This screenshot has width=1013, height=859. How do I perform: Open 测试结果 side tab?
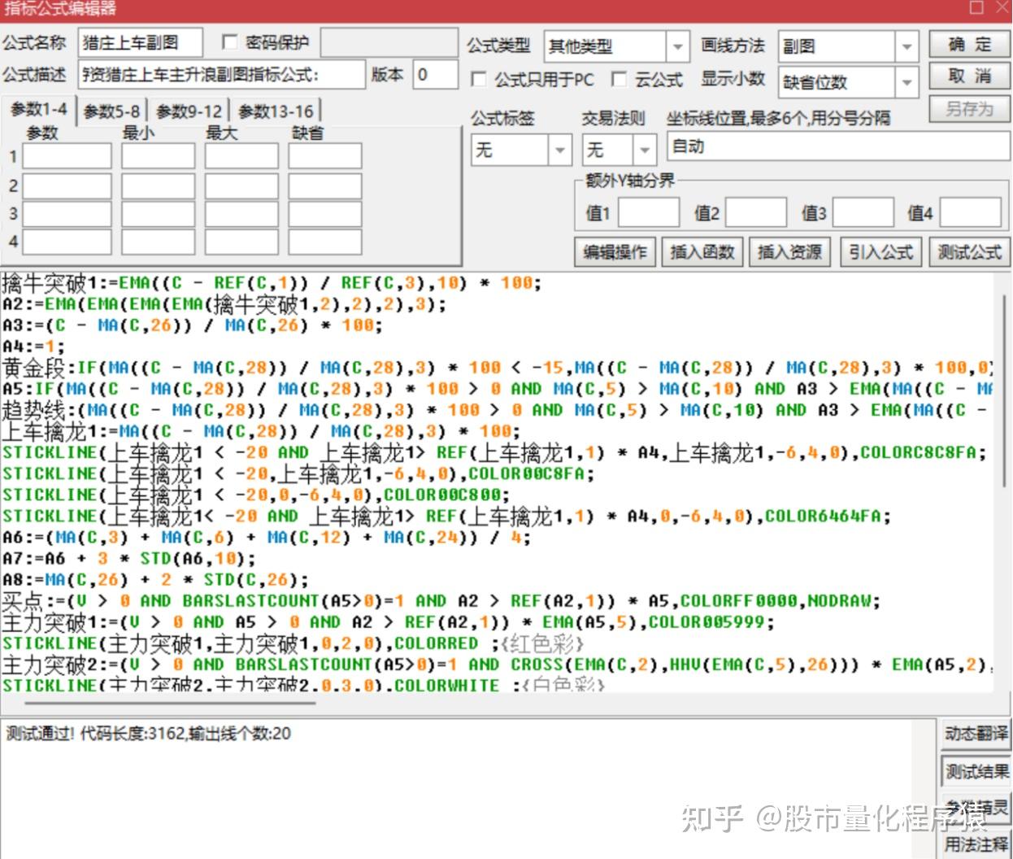[976, 770]
